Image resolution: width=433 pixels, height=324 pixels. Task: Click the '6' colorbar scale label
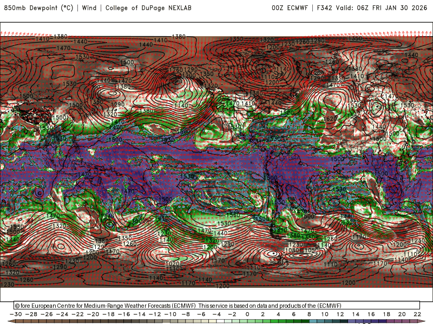(294, 314)
